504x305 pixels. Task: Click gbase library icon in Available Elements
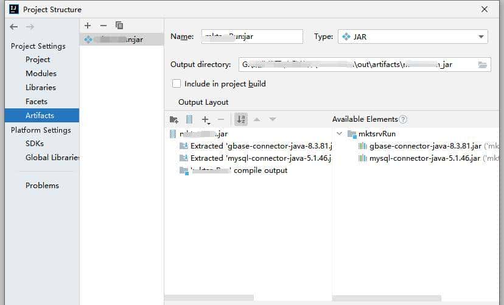coord(363,146)
